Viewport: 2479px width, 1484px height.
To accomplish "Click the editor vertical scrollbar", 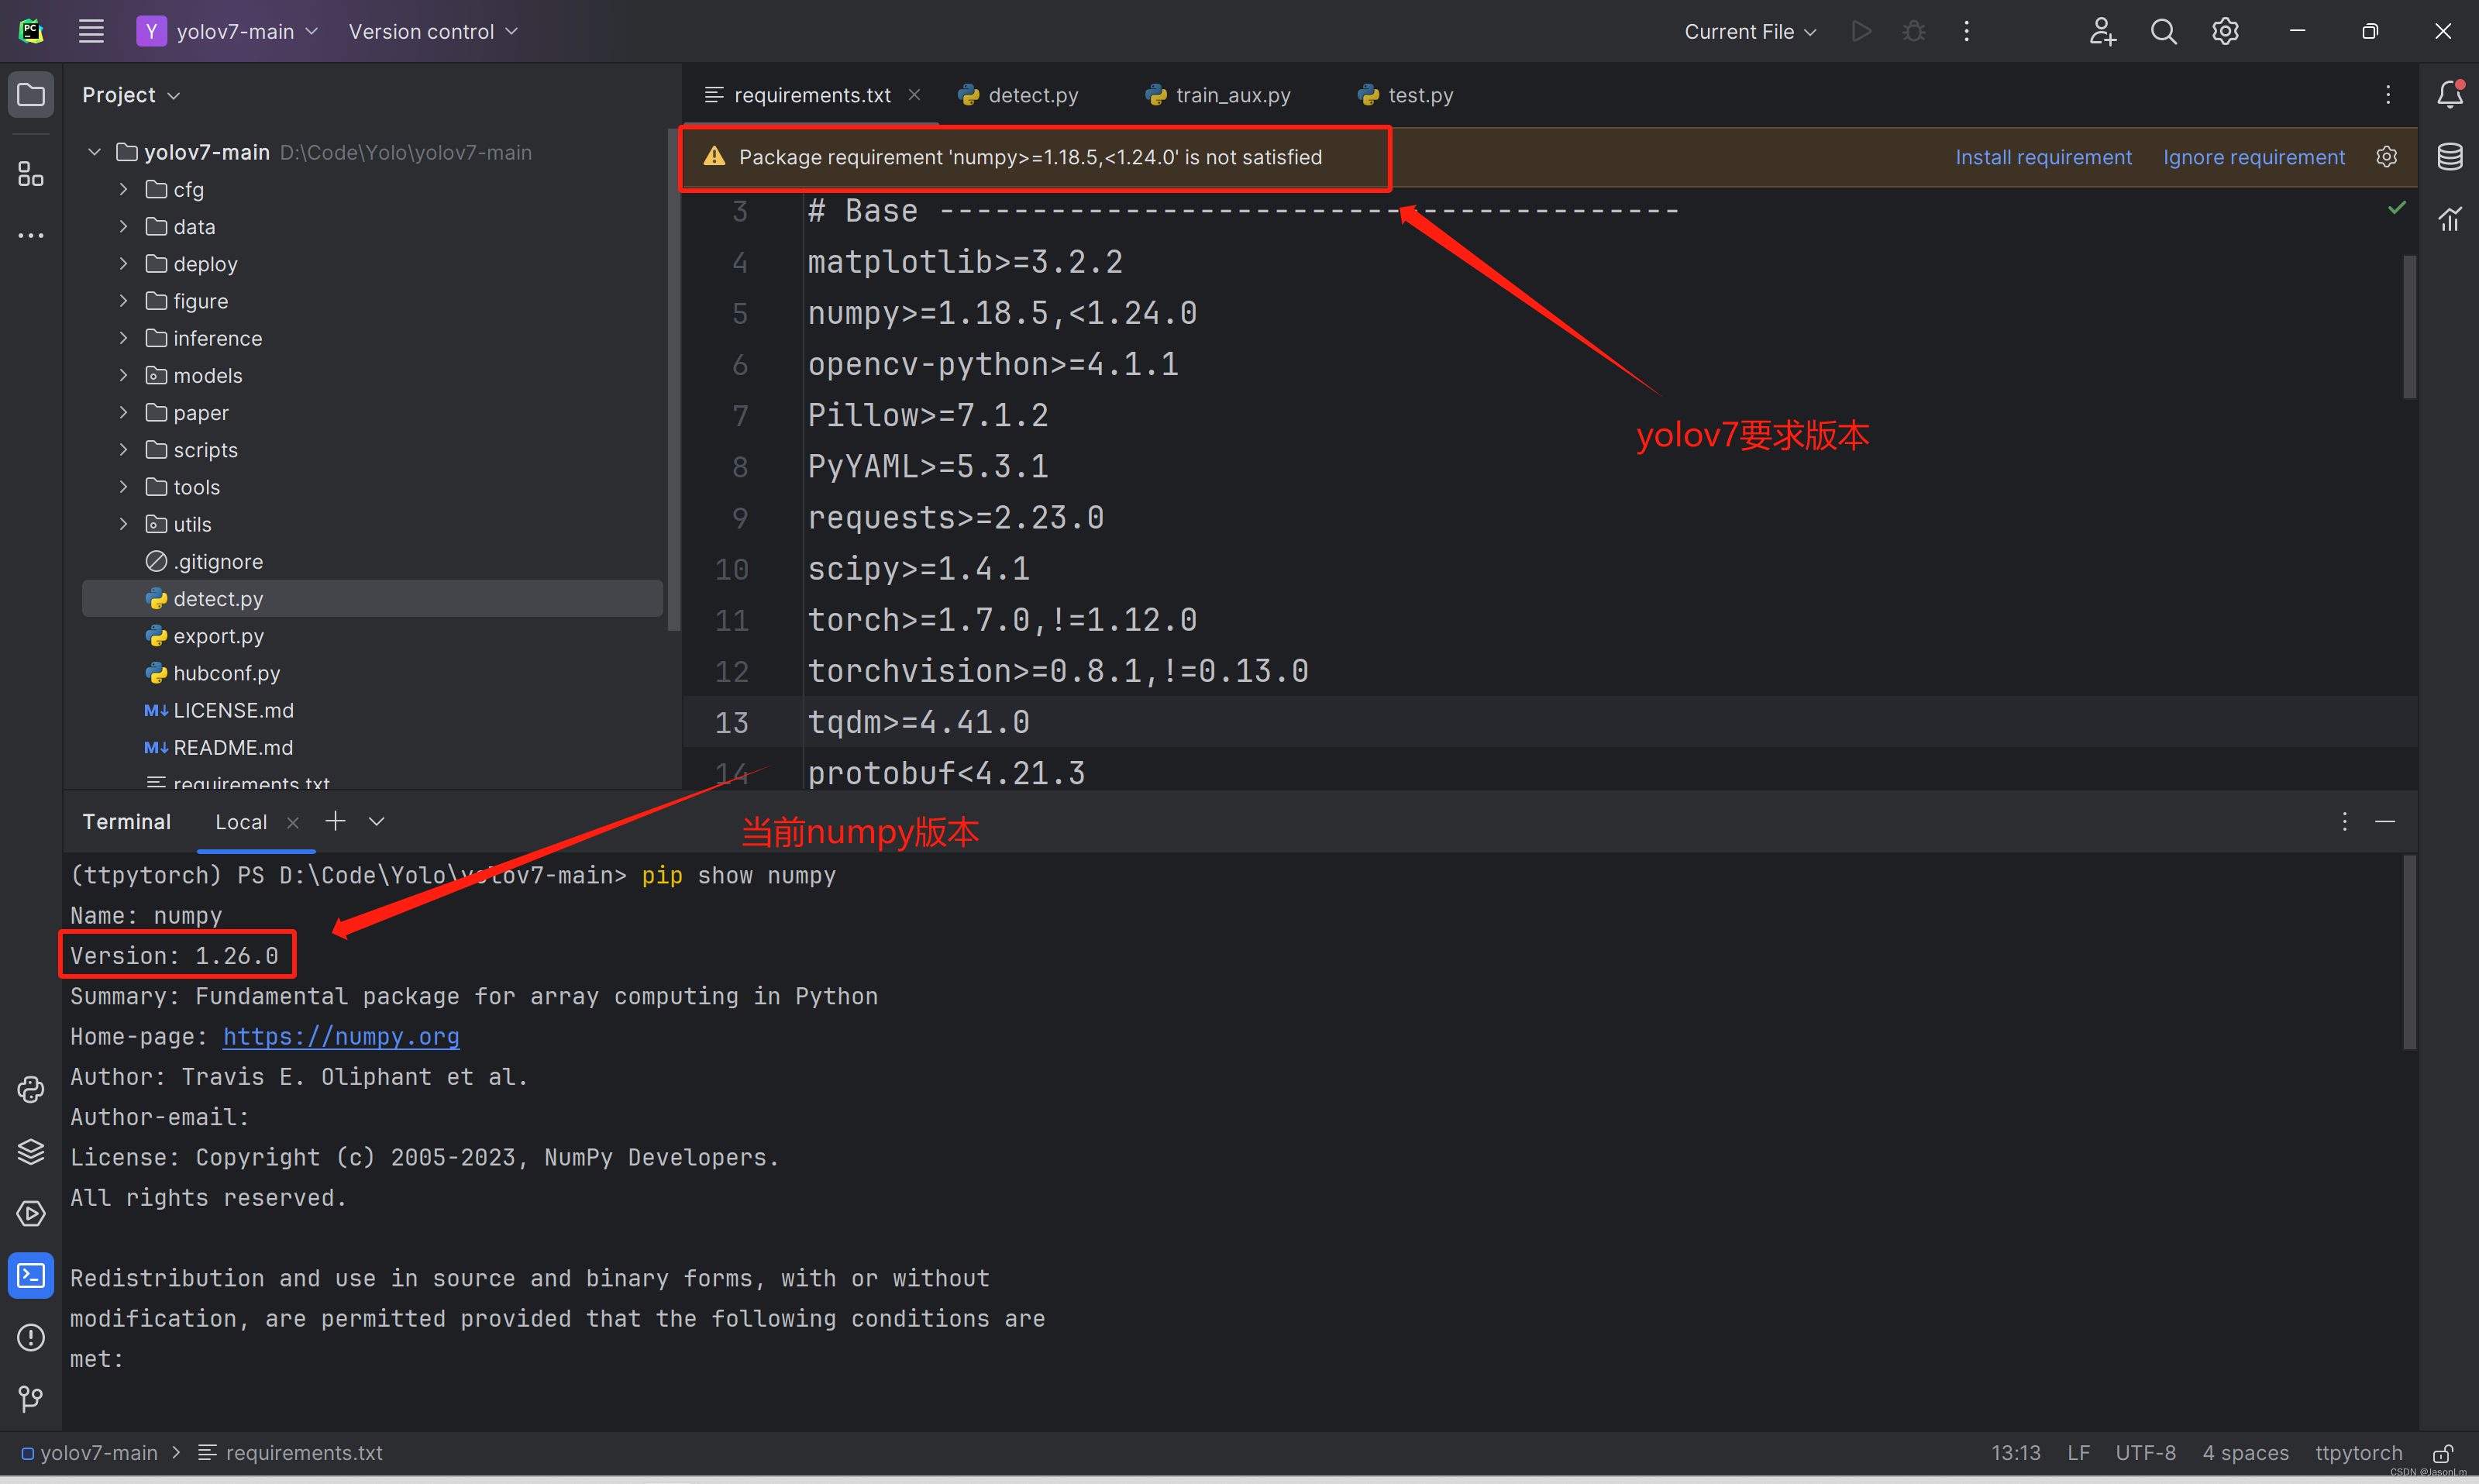I will point(2409,327).
